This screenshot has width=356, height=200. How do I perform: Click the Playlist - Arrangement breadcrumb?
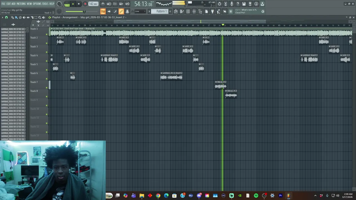coord(65,17)
